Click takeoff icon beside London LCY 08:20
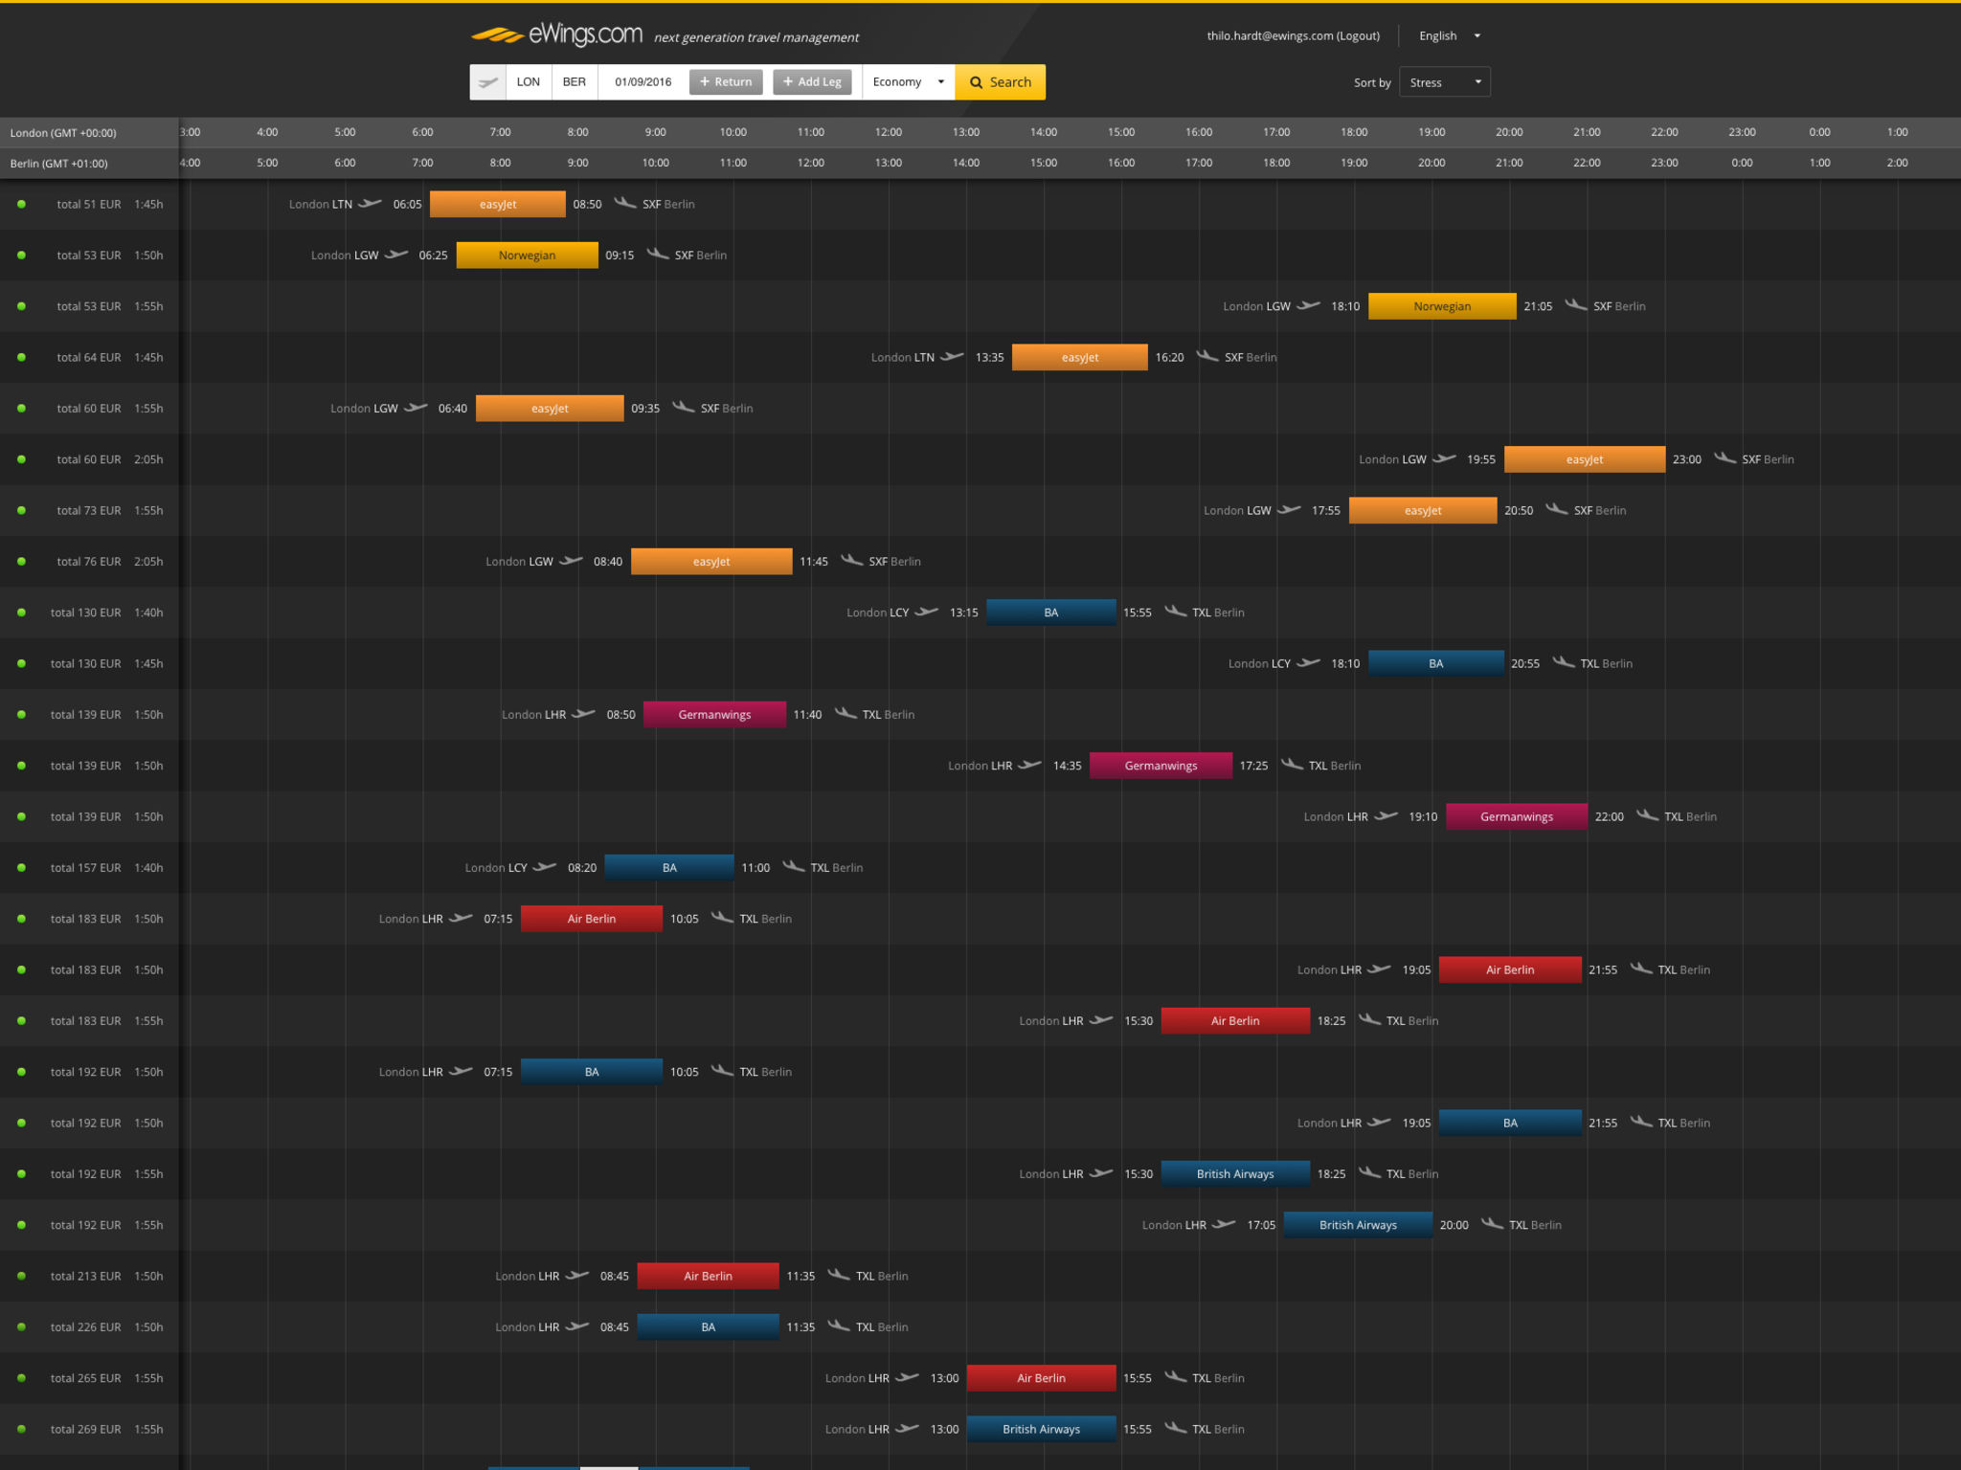 click(545, 867)
